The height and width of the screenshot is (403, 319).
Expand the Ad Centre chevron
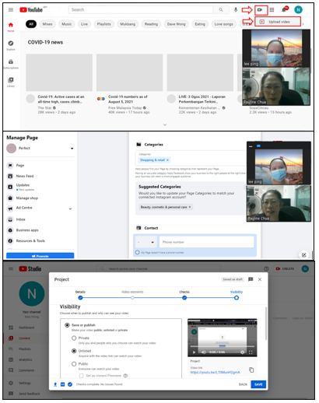[70, 209]
